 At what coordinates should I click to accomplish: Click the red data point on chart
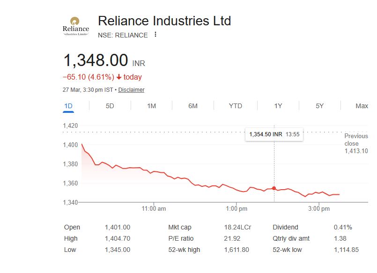(x=274, y=188)
